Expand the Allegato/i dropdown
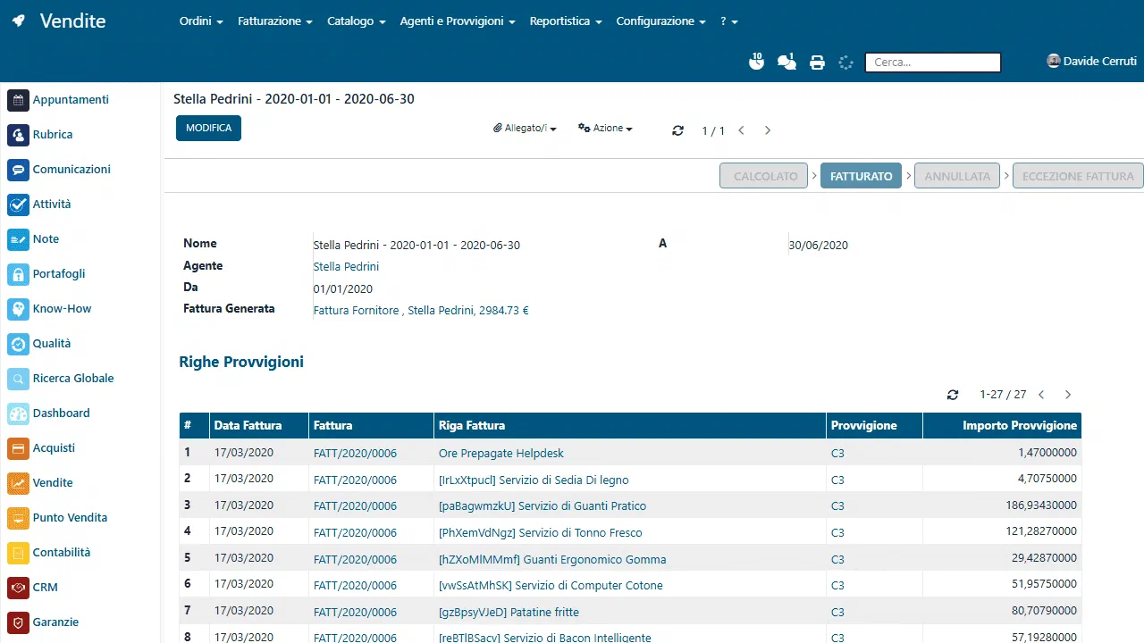This screenshot has height=643, width=1144. 526,129
